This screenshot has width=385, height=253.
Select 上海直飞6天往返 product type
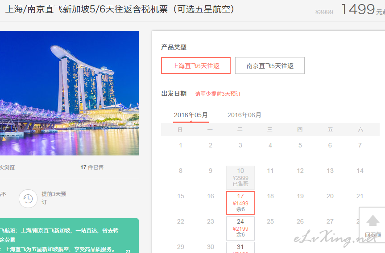(x=196, y=65)
